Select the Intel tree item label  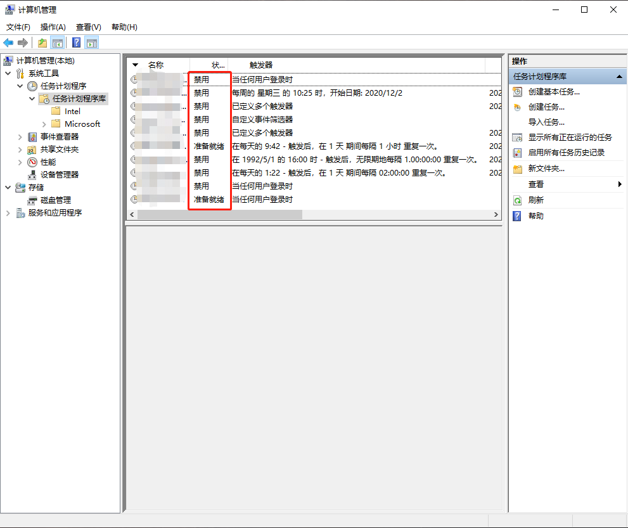click(72, 112)
